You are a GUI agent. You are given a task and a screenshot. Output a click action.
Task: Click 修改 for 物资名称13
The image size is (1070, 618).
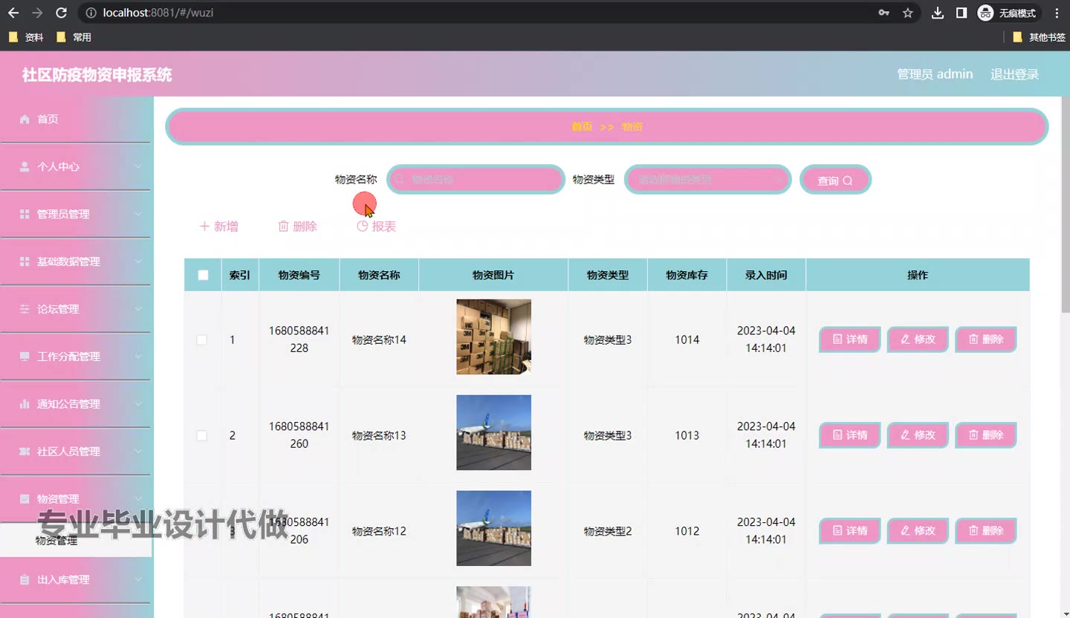pos(918,435)
